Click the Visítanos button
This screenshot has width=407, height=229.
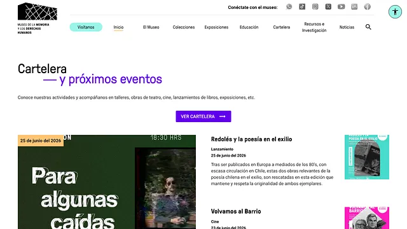(86, 27)
